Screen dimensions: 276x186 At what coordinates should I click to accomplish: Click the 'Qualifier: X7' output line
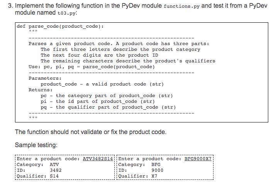click(138, 176)
